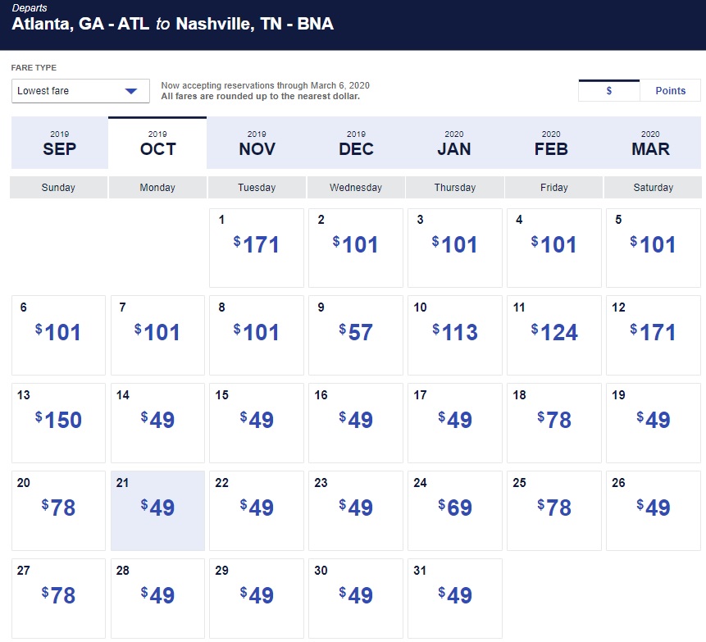The image size is (706, 642).
Task: Choose October 24 fare of $69
Action: pyautogui.click(x=455, y=510)
